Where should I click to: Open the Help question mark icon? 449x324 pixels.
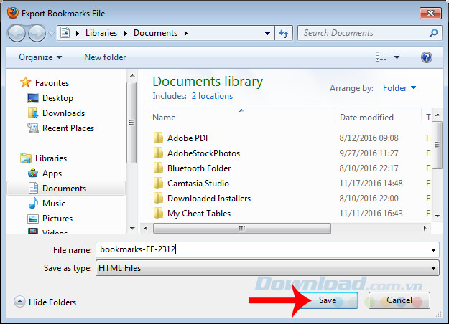coord(427,57)
